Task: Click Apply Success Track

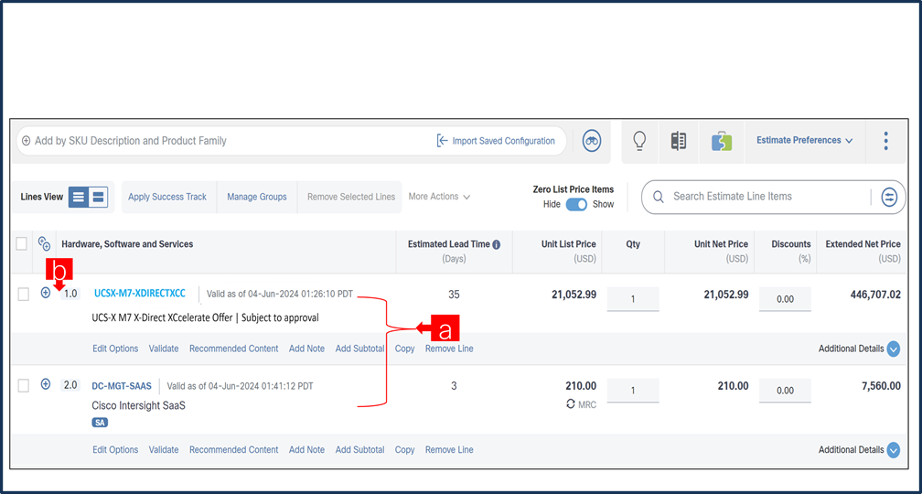Action: 167,197
